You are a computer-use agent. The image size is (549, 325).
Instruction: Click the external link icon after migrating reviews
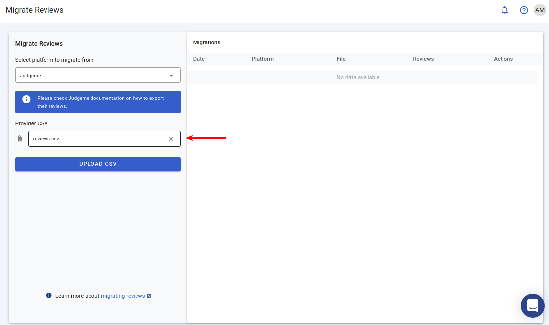click(x=149, y=296)
